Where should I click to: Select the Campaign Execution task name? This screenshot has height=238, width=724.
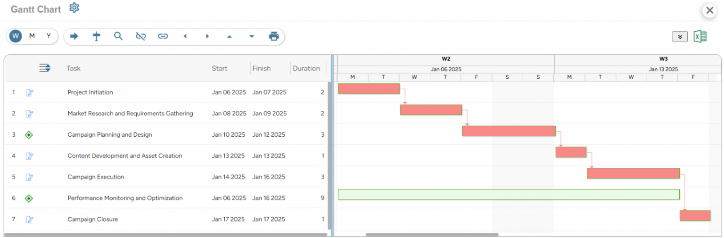click(x=96, y=177)
